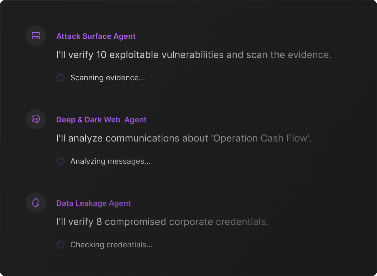Click the words "exploitable vulnerabilities" in first message
This screenshot has width=377, height=276.
coord(166,55)
